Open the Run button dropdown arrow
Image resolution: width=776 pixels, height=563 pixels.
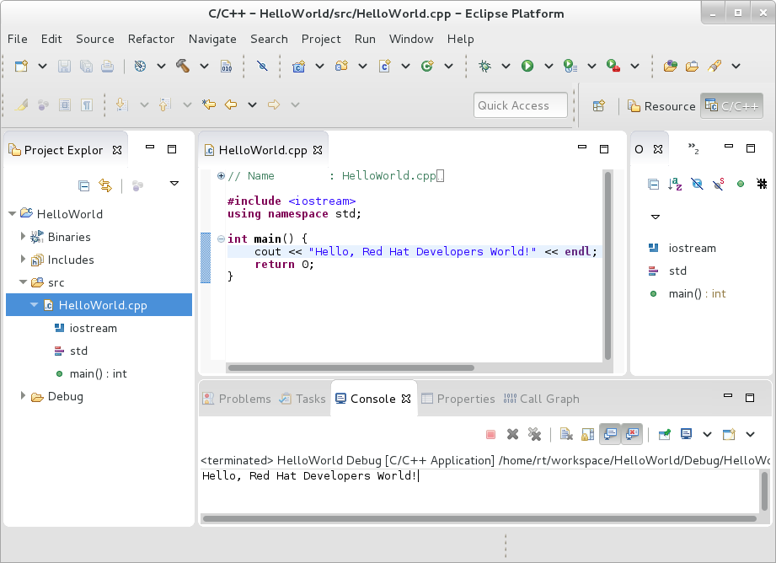tap(549, 66)
